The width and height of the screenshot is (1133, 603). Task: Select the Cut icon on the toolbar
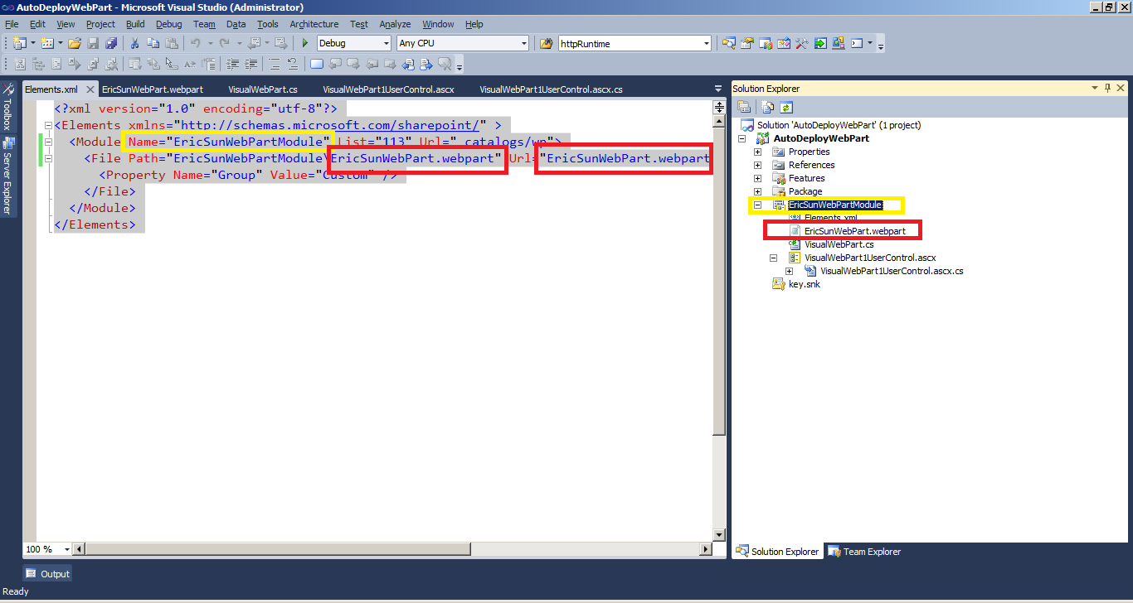tap(134, 43)
